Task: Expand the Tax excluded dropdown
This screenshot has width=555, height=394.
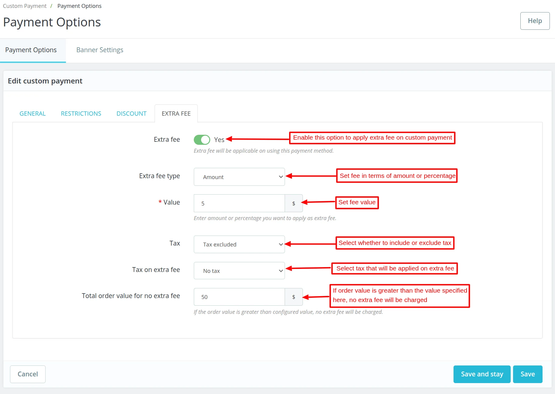Action: click(x=239, y=244)
